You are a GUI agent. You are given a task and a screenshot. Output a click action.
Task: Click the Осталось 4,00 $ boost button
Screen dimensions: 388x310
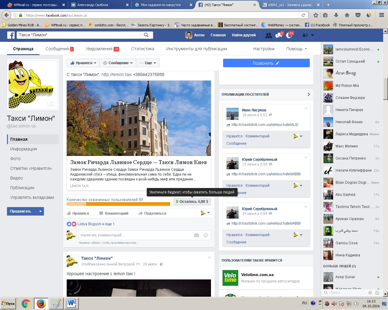click(x=192, y=202)
